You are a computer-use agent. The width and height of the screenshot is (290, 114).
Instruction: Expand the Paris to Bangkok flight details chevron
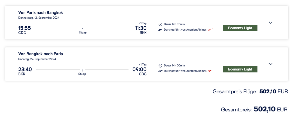270,23
